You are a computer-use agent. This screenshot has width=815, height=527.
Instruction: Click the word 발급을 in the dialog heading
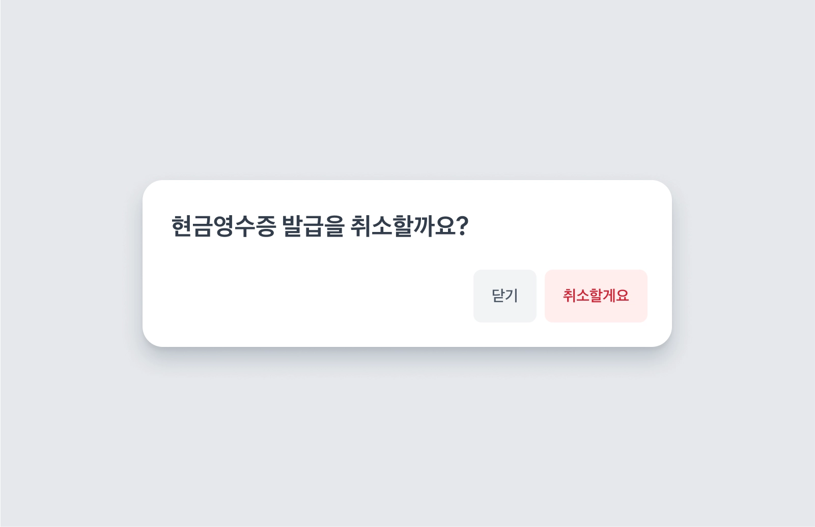click(x=313, y=226)
